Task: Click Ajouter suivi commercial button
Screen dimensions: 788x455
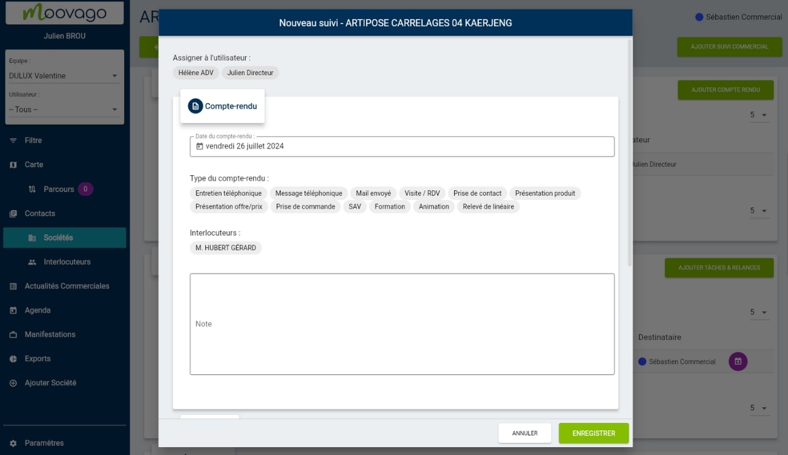Action: pyautogui.click(x=729, y=47)
